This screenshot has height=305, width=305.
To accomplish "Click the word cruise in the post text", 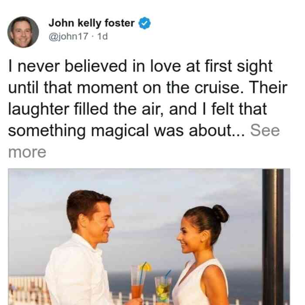I will pos(219,88).
